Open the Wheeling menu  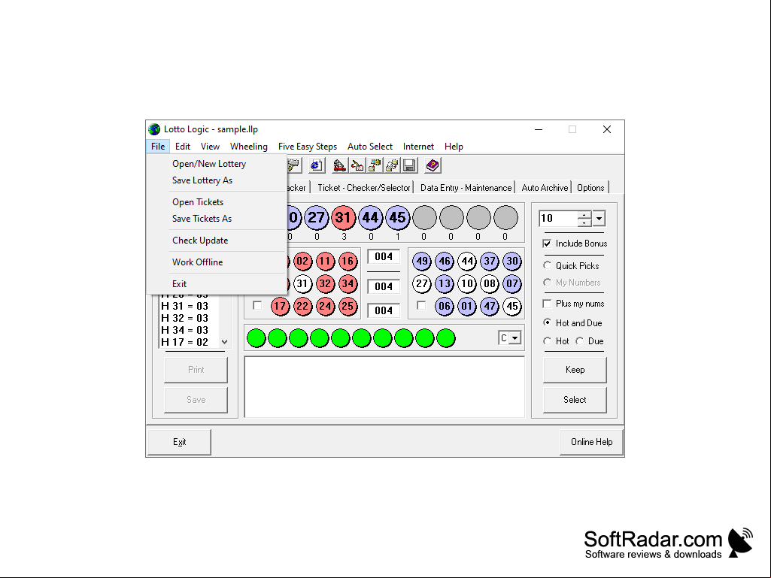(249, 147)
